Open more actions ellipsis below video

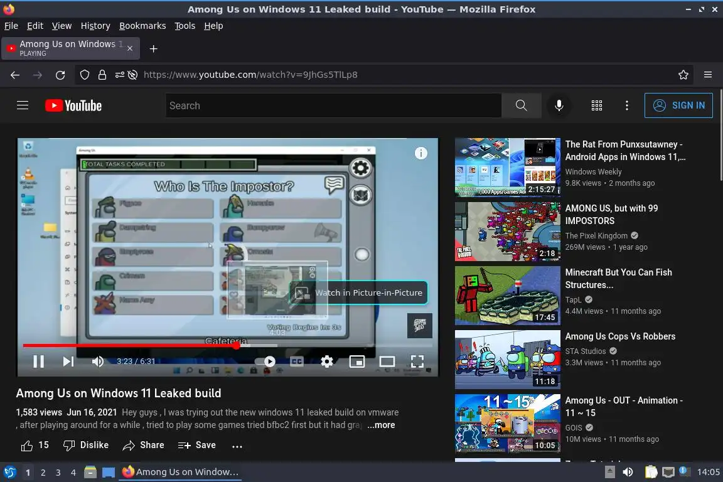point(237,446)
